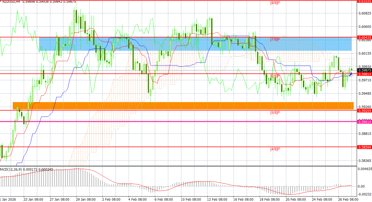Image resolution: width=372 pixels, height=202 pixels.
Task: Select the orange support zone rectangle
Action: coord(183,106)
